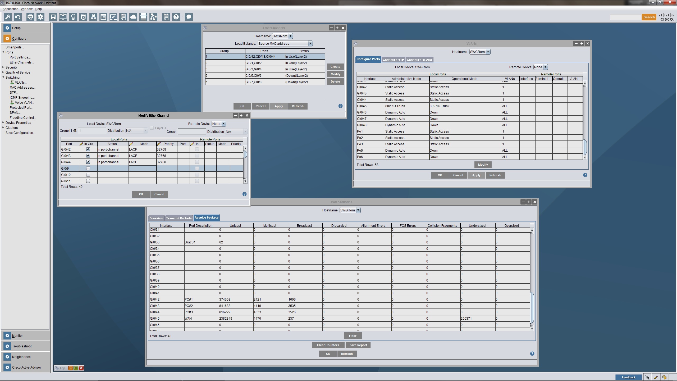The width and height of the screenshot is (677, 381).
Task: Click the front panel list view icon
Action: coord(103,17)
